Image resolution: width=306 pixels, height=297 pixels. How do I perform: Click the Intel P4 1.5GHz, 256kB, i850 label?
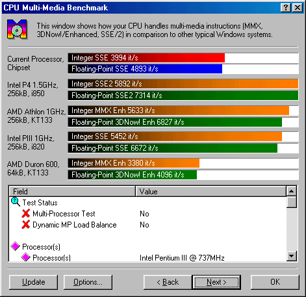click(x=32, y=89)
